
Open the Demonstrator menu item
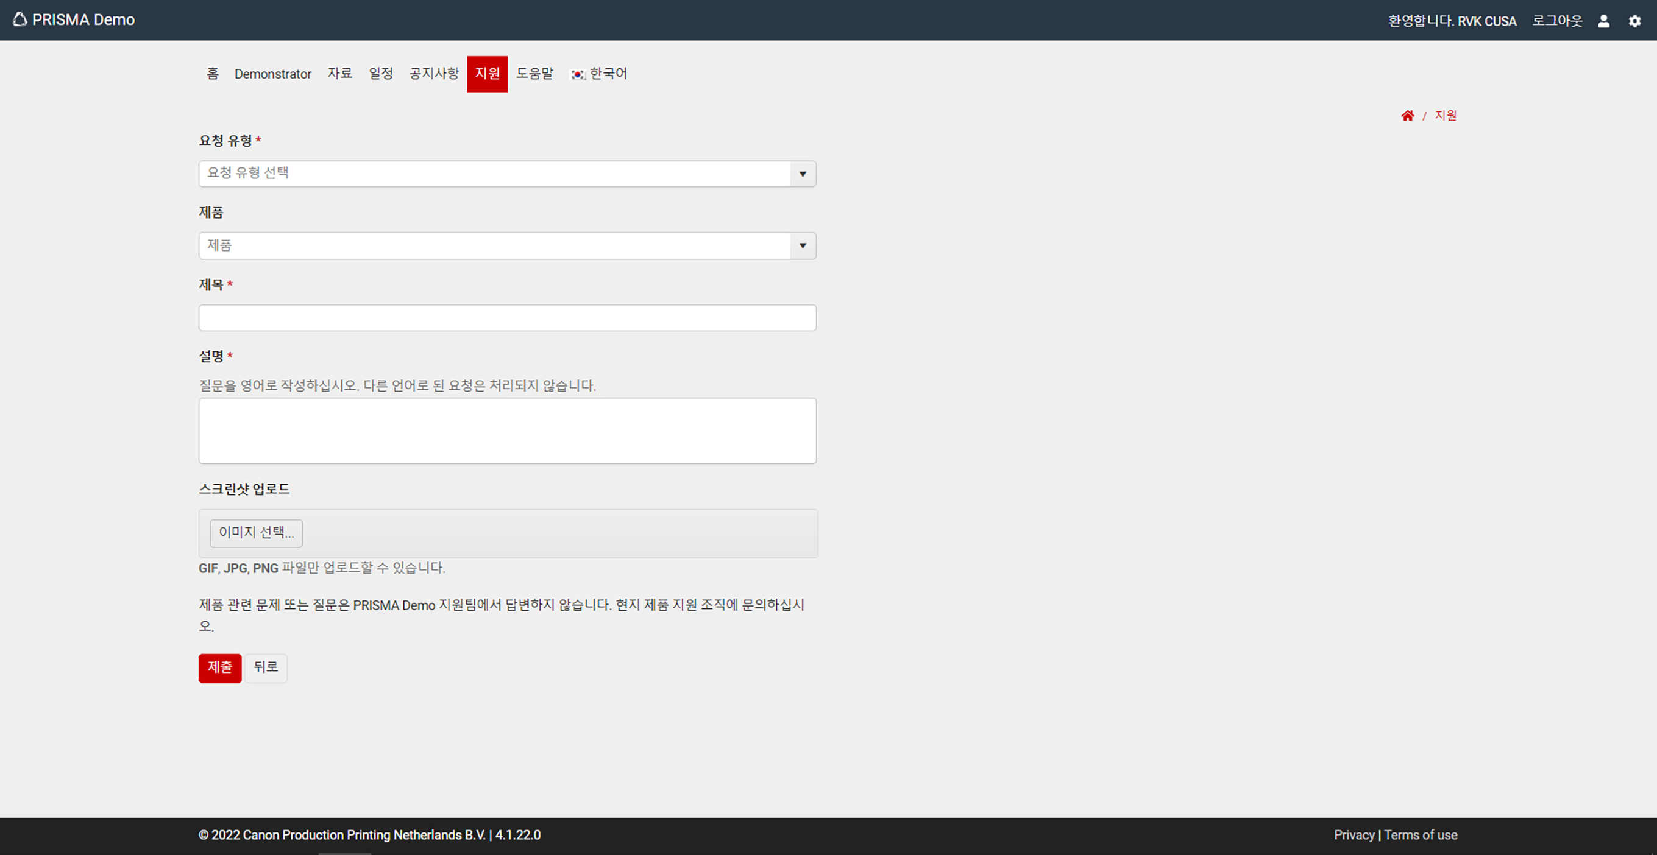(x=273, y=74)
